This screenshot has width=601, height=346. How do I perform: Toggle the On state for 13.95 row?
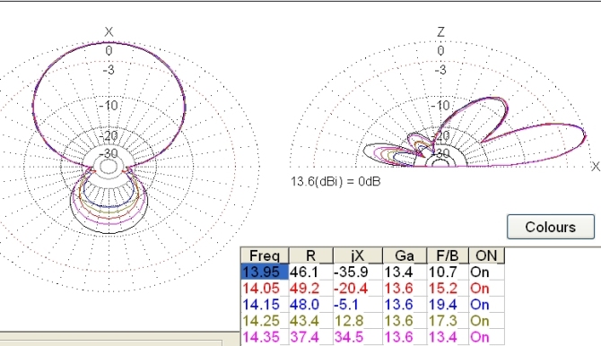(486, 272)
